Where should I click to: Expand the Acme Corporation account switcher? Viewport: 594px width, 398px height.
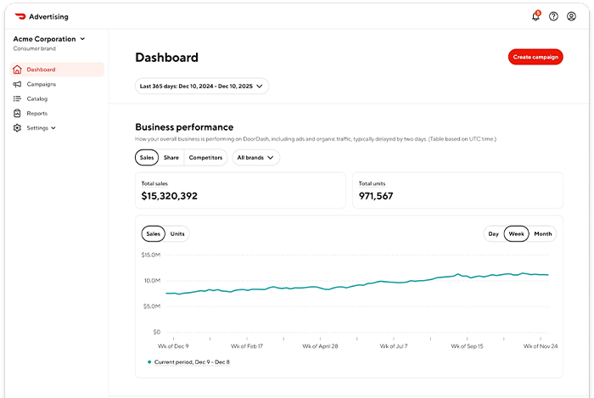[49, 39]
